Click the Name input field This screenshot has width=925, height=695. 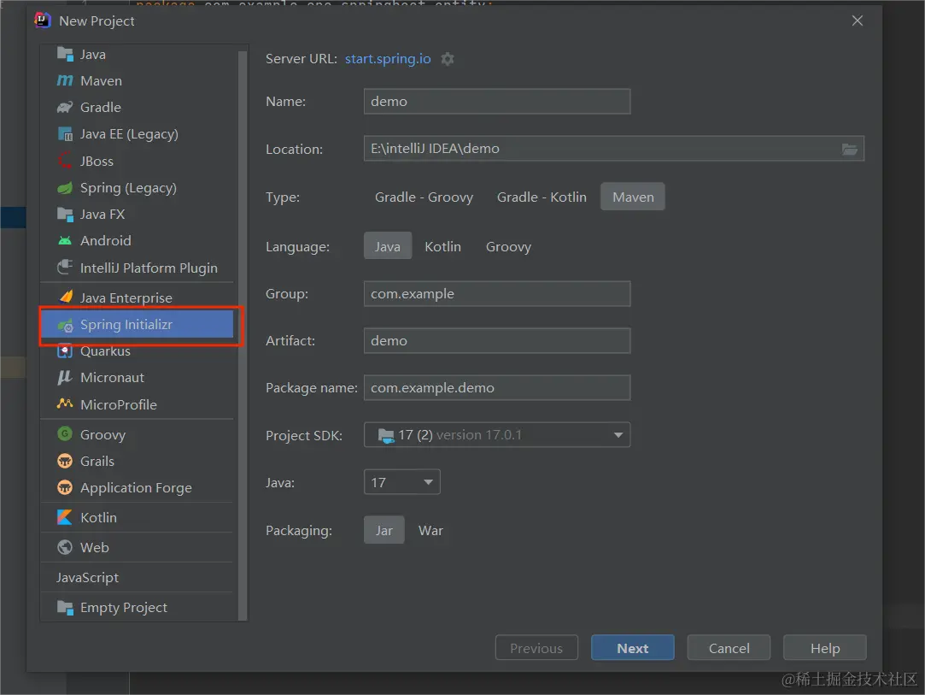pos(497,102)
